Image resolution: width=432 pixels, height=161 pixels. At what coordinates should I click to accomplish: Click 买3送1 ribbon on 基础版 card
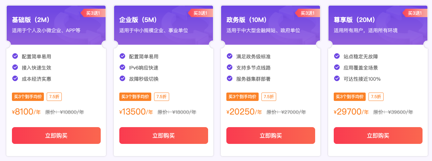(93, 13)
